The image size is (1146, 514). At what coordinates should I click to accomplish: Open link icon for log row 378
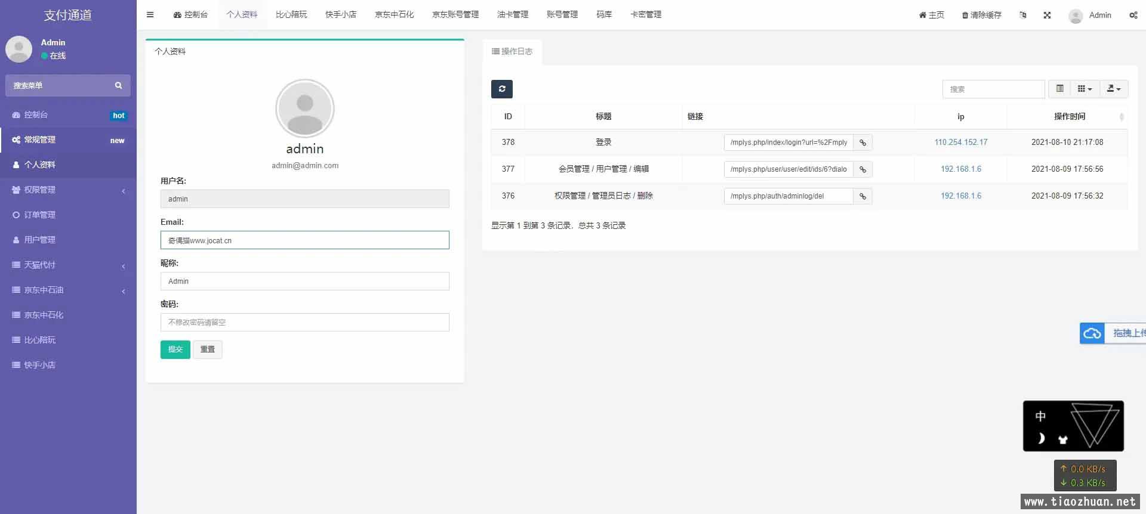click(862, 143)
